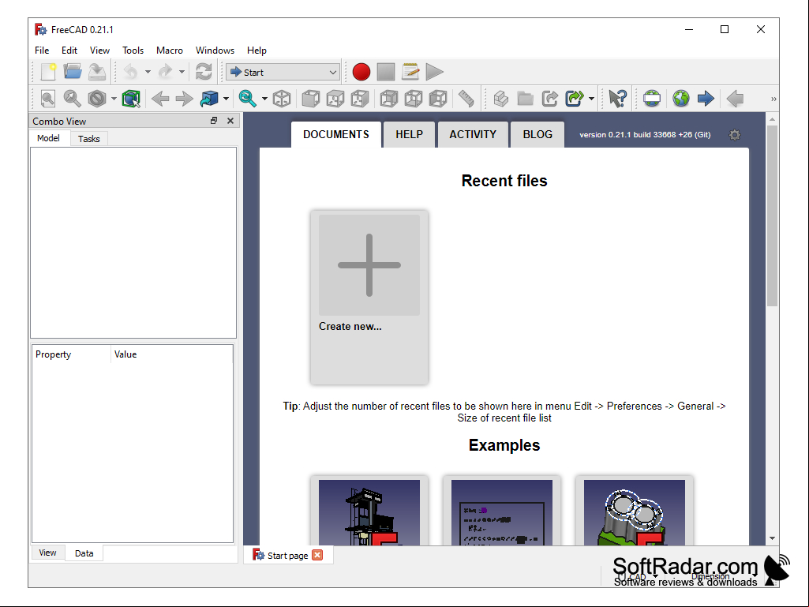Open a file using the folder icon
Image resolution: width=809 pixels, height=607 pixels.
[x=73, y=72]
